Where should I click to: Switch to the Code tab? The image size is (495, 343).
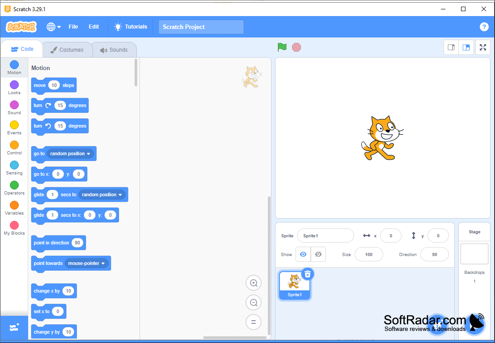pyautogui.click(x=22, y=49)
